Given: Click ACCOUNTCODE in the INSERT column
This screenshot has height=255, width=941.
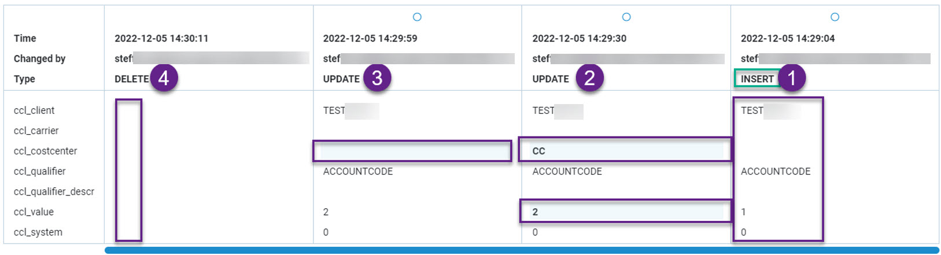Looking at the screenshot, I should tap(776, 171).
